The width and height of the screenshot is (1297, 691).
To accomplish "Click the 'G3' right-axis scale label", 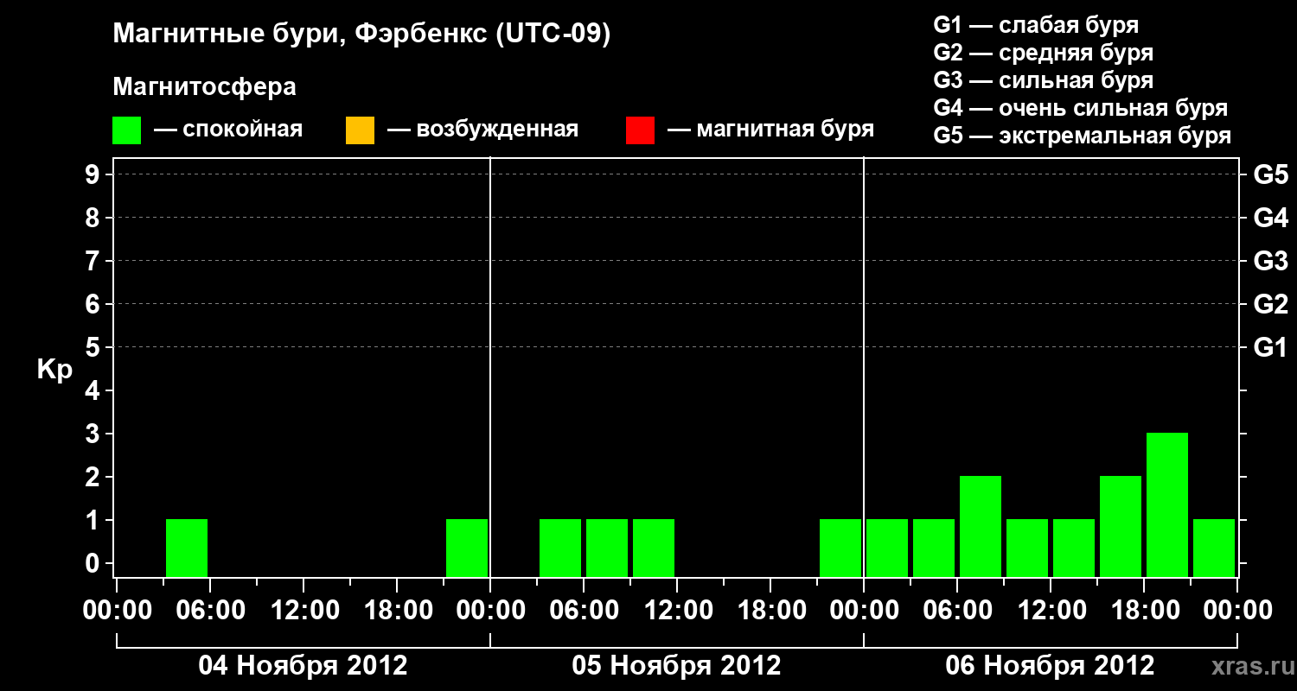I will click(1270, 262).
